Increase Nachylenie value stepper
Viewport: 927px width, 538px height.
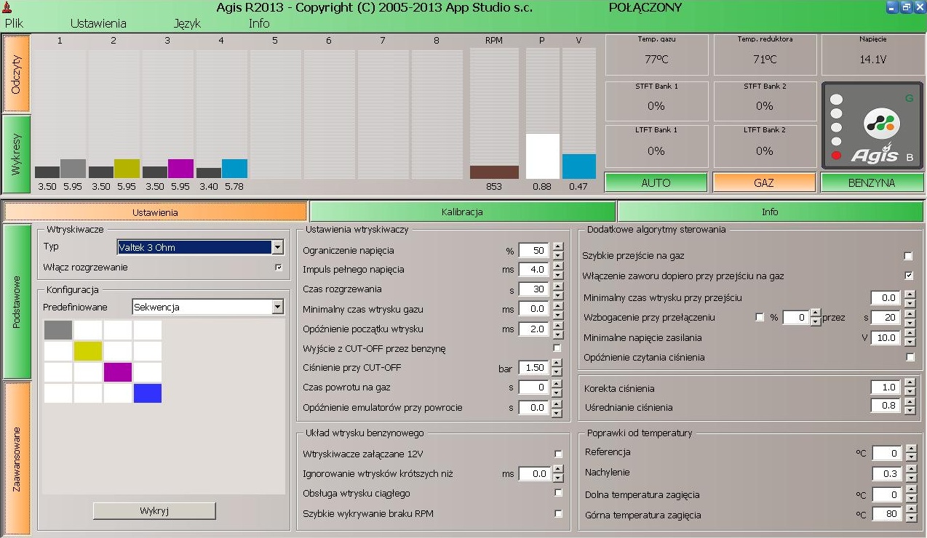[910, 470]
